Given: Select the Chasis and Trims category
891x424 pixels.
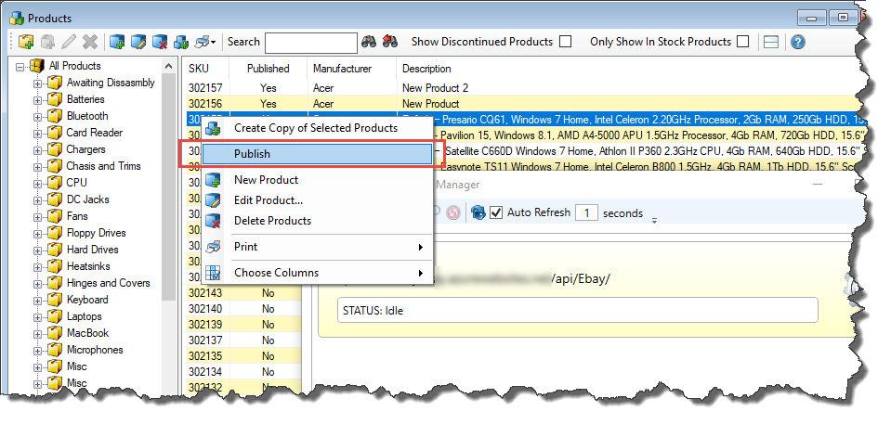Looking at the screenshot, I should point(103,166).
